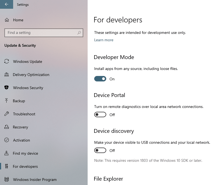Click the File Explorer heading

[108, 179]
